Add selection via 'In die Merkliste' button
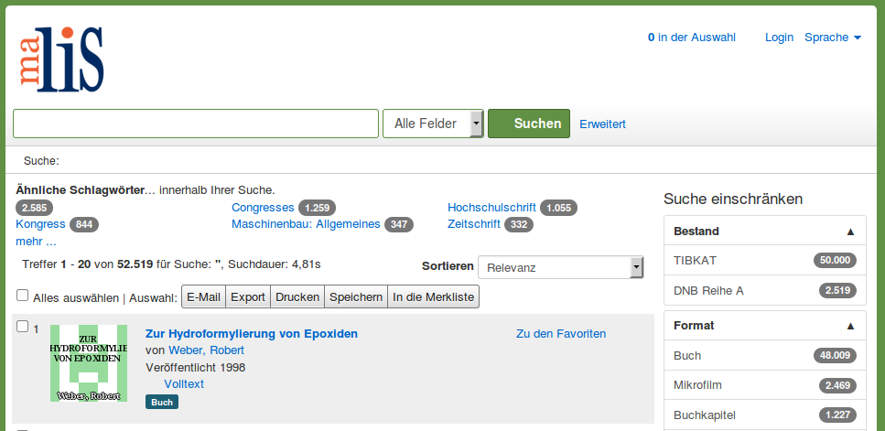The image size is (885, 431). 434,296
